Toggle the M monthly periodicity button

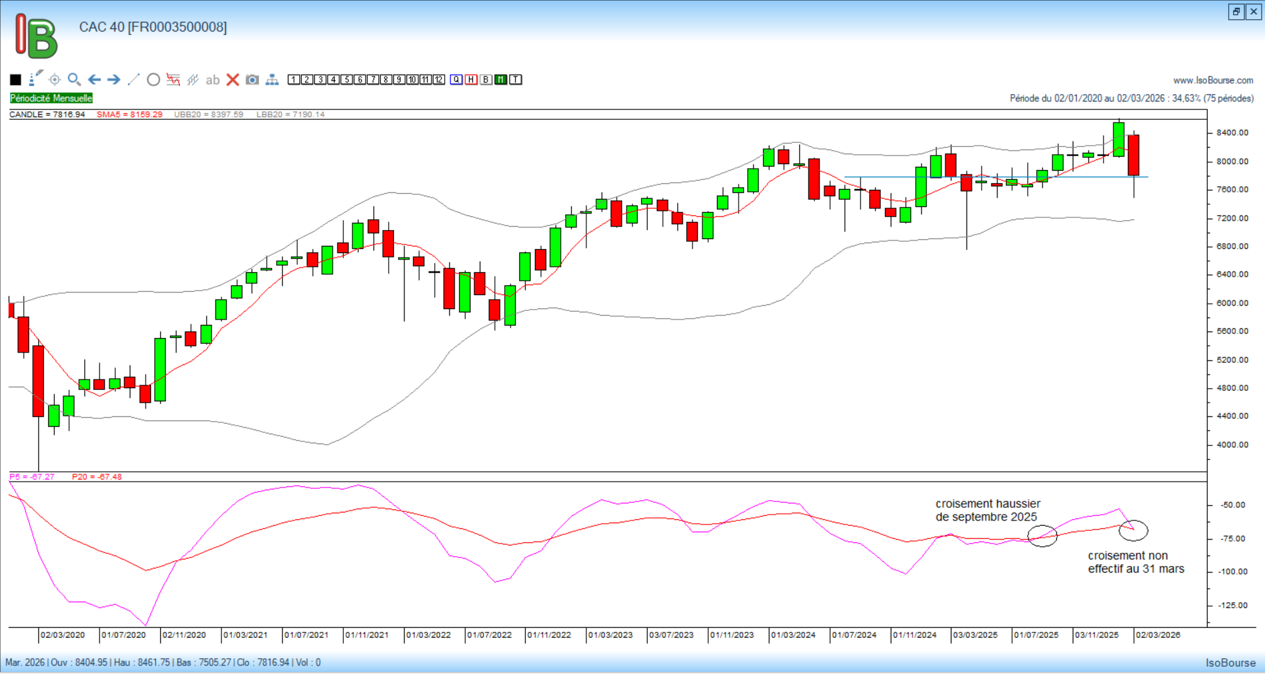coord(501,80)
